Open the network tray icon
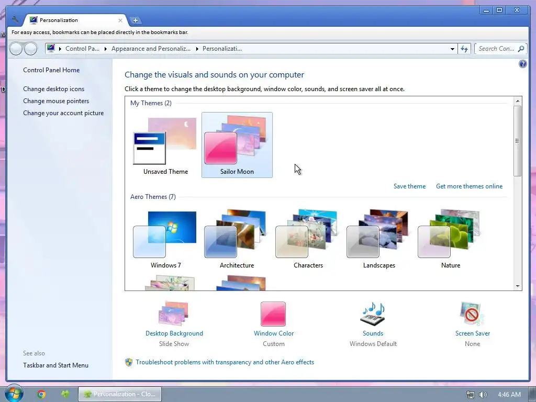The width and height of the screenshot is (536, 402). point(471,395)
